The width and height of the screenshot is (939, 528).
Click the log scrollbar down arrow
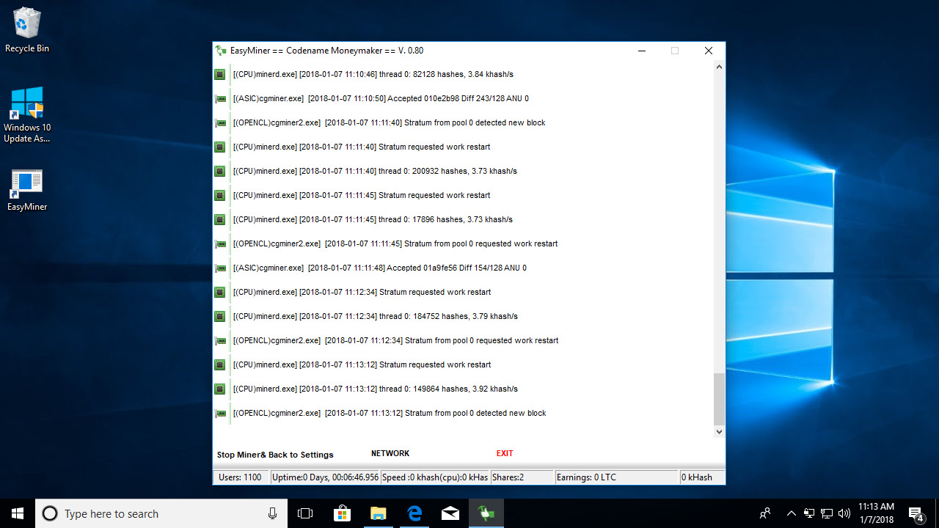[x=720, y=432]
